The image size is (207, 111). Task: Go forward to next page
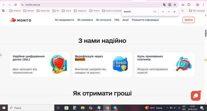click(9, 5)
